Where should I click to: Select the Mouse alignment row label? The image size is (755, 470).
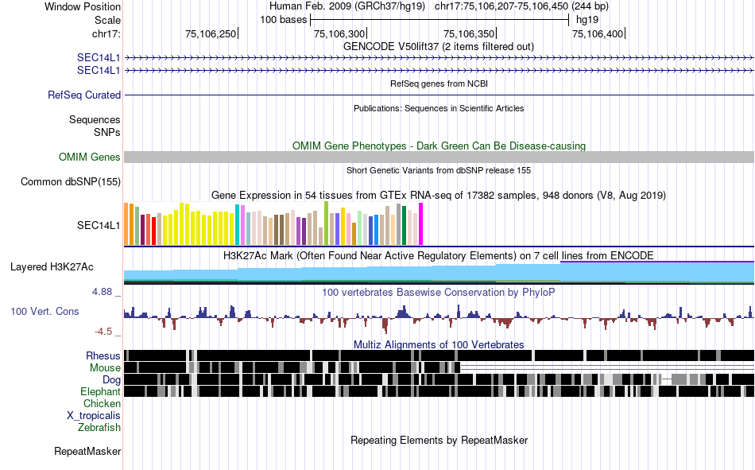(105, 367)
